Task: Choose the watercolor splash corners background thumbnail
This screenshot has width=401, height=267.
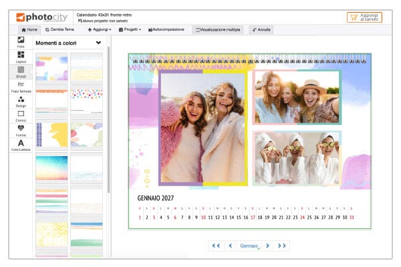Action: [51, 68]
